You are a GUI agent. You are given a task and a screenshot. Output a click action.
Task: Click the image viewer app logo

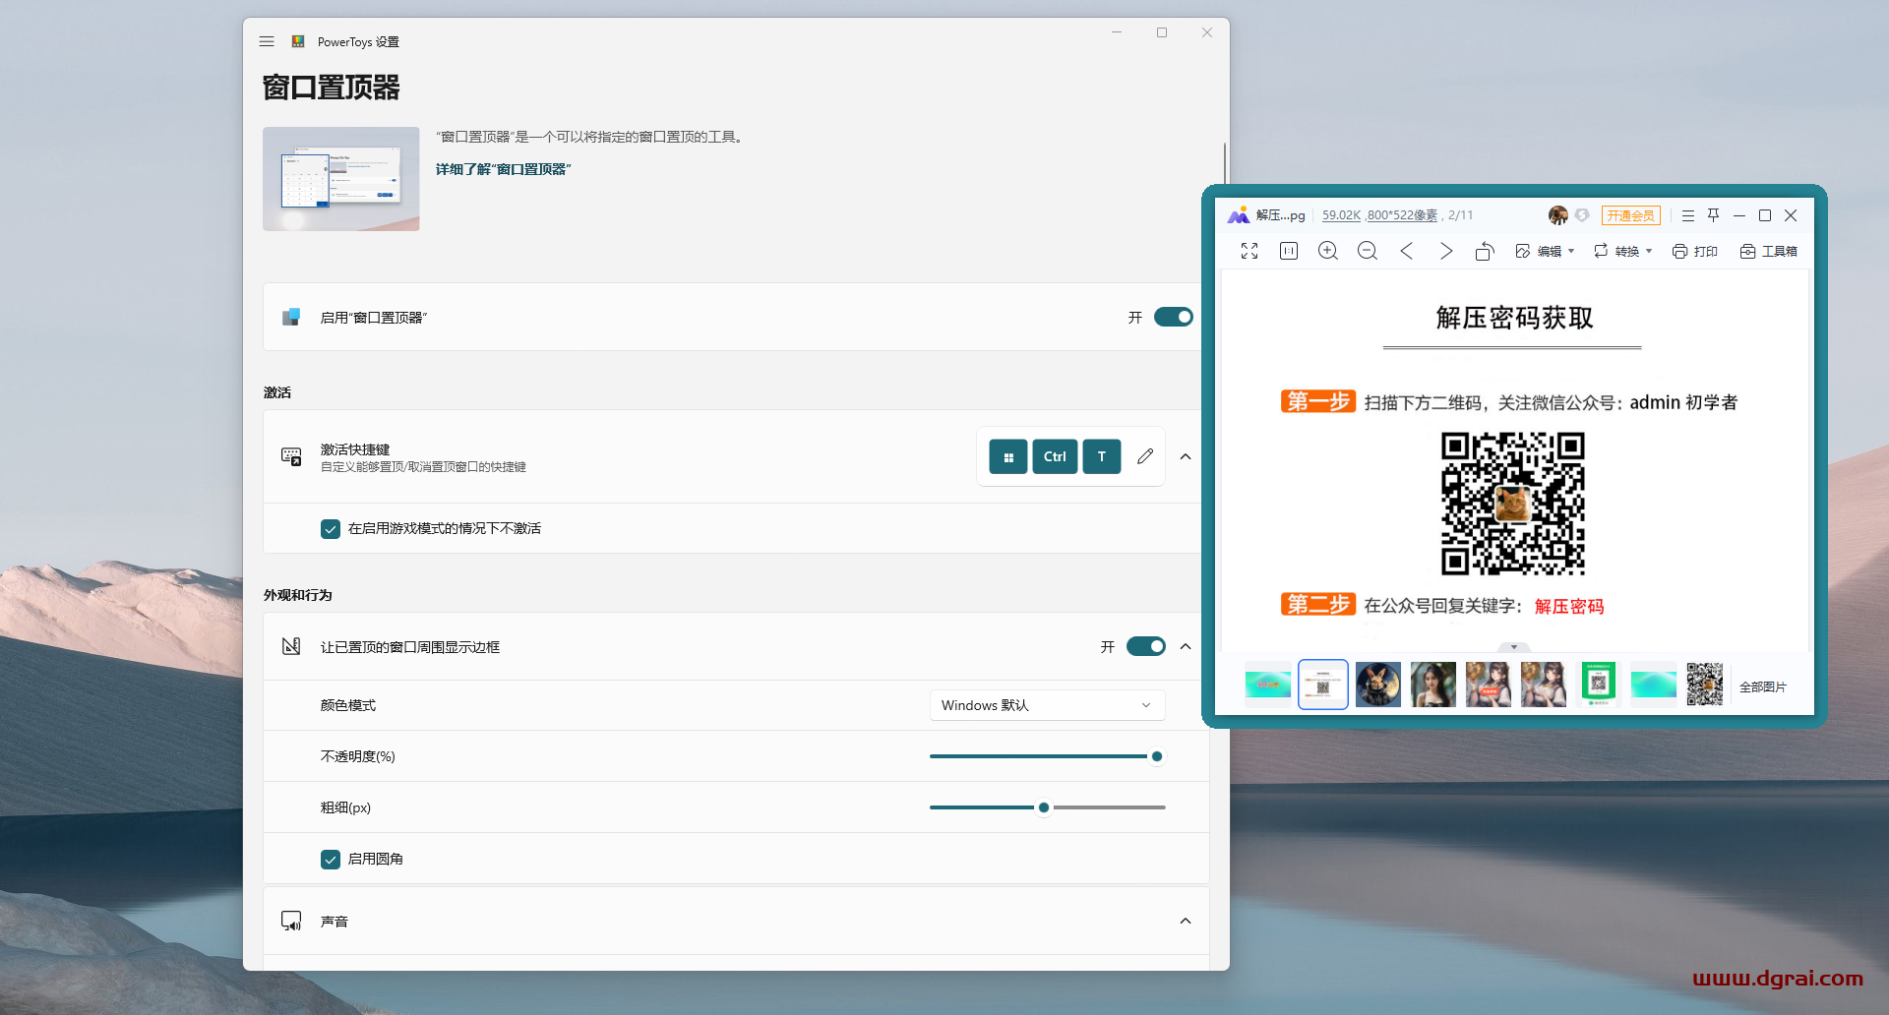(1238, 215)
